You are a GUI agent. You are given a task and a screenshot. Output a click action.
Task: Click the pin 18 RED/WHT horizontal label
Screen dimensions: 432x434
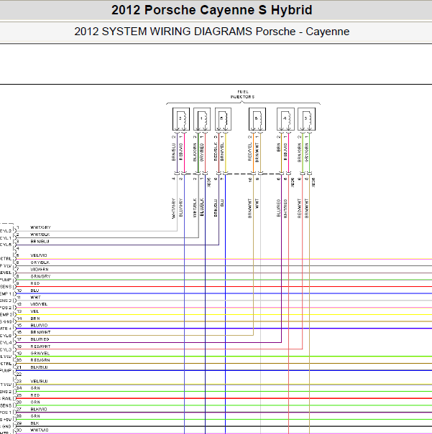[x=40, y=346]
